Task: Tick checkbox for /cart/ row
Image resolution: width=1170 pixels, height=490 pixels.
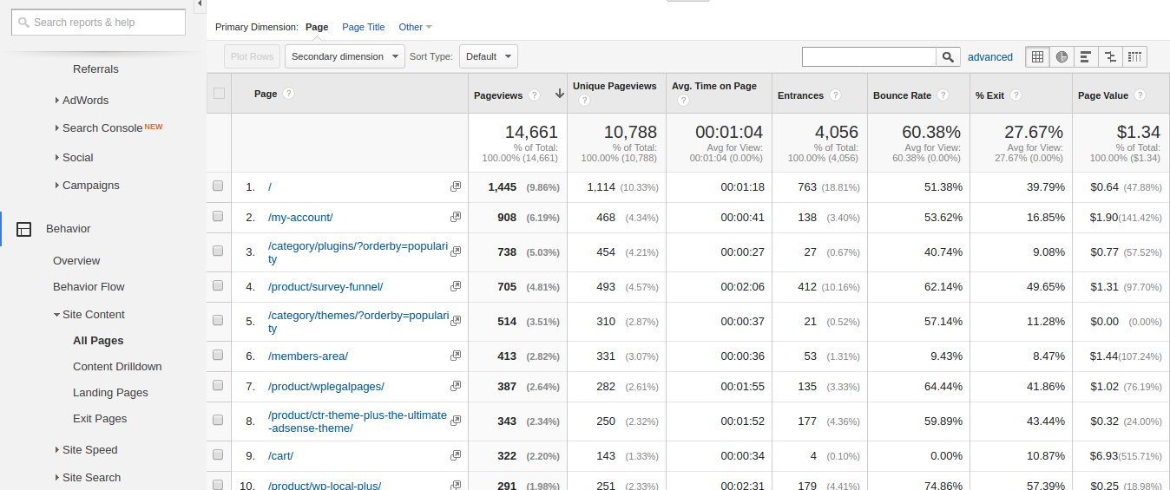Action: (218, 454)
